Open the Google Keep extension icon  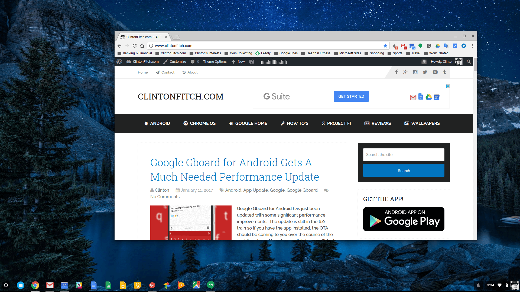(429, 46)
